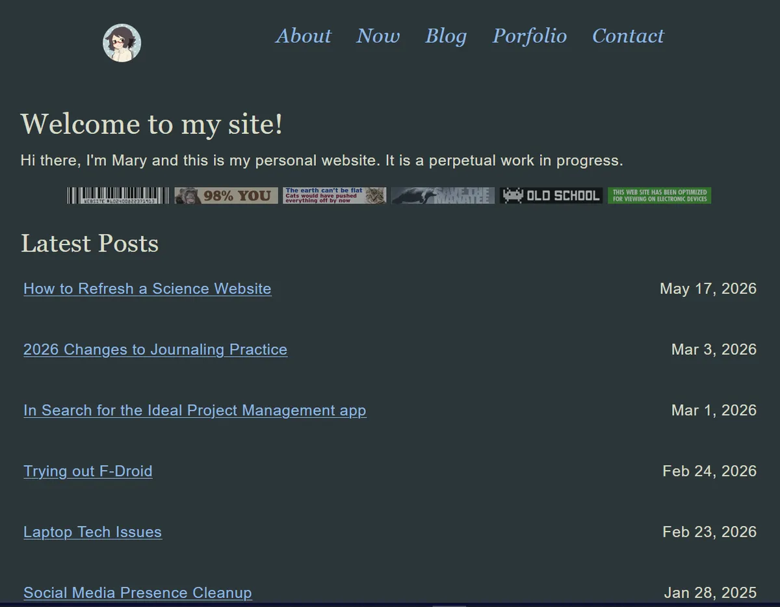Screen dimensions: 780x607
Task: Open Social Media Presence Cleanup post
Action: pos(138,593)
